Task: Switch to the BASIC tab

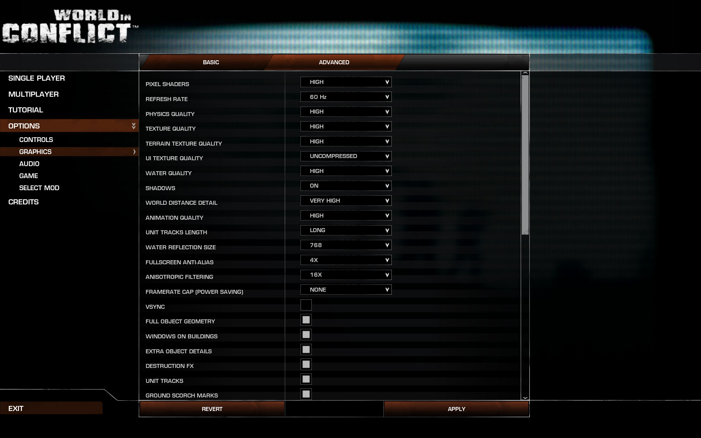Action: 210,62
